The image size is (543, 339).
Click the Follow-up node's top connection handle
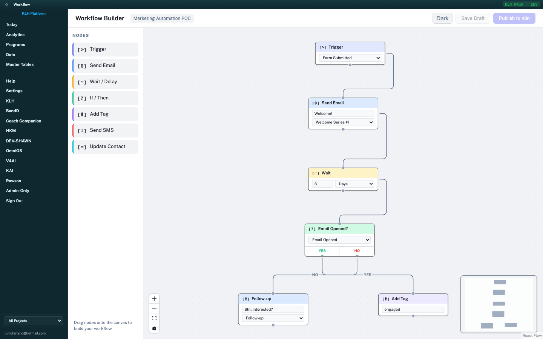tap(273, 293)
